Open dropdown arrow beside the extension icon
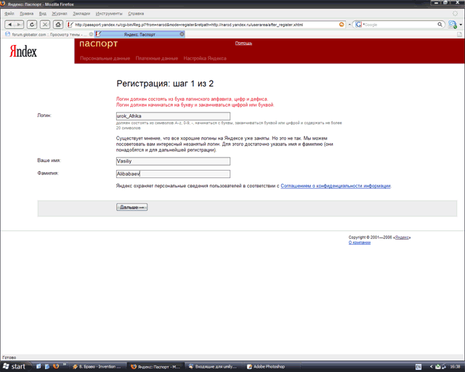Image resolution: width=465 pixels, height=372 pixels. pyautogui.click(x=461, y=25)
